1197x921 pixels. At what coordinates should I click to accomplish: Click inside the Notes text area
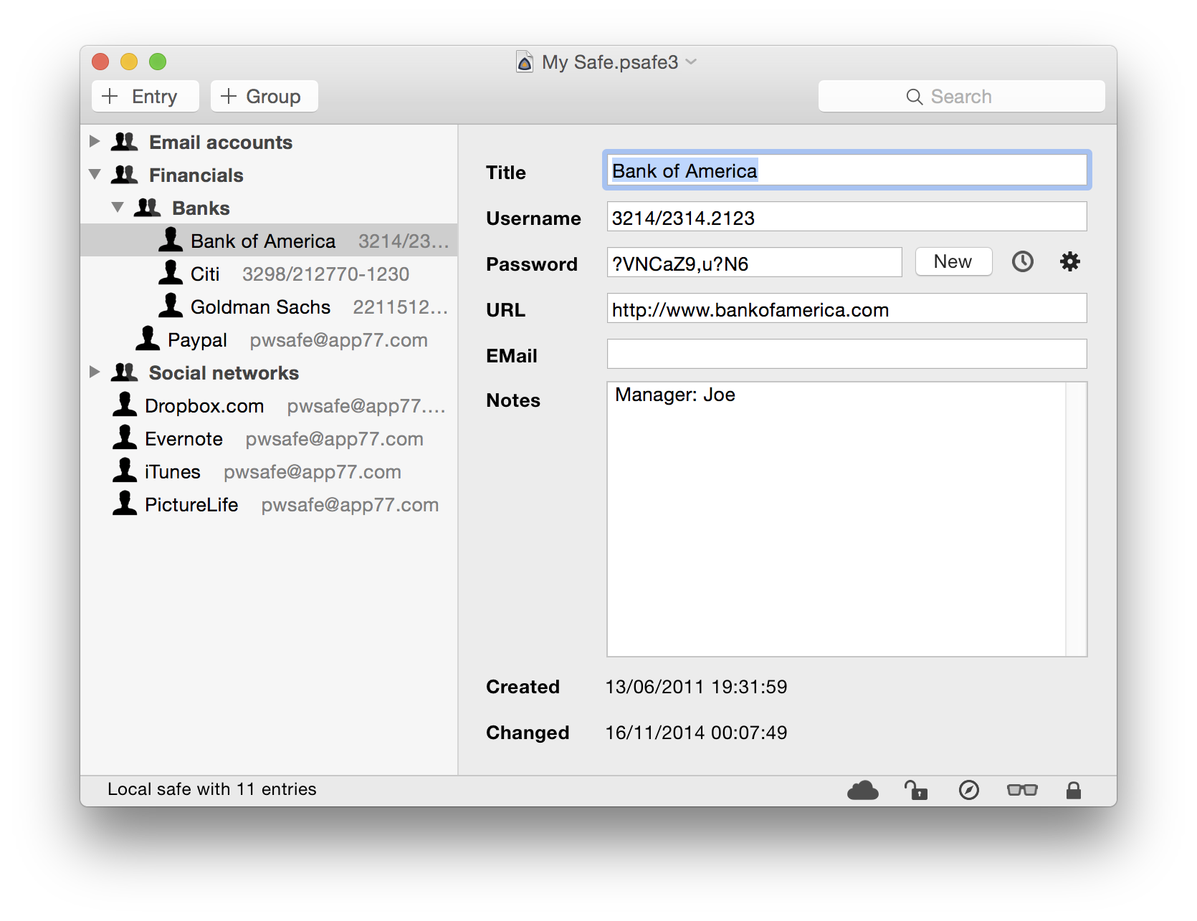(836, 519)
